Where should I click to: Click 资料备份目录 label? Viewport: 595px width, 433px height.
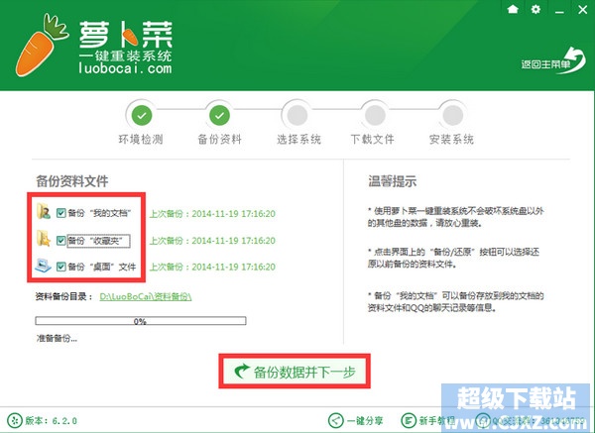[x=64, y=296]
